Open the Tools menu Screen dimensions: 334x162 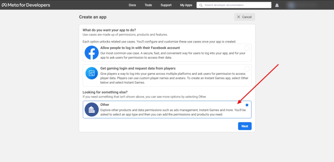pos(148,5)
